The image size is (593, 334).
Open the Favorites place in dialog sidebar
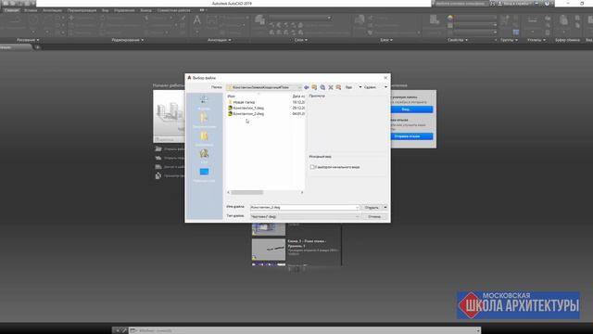coord(204,138)
